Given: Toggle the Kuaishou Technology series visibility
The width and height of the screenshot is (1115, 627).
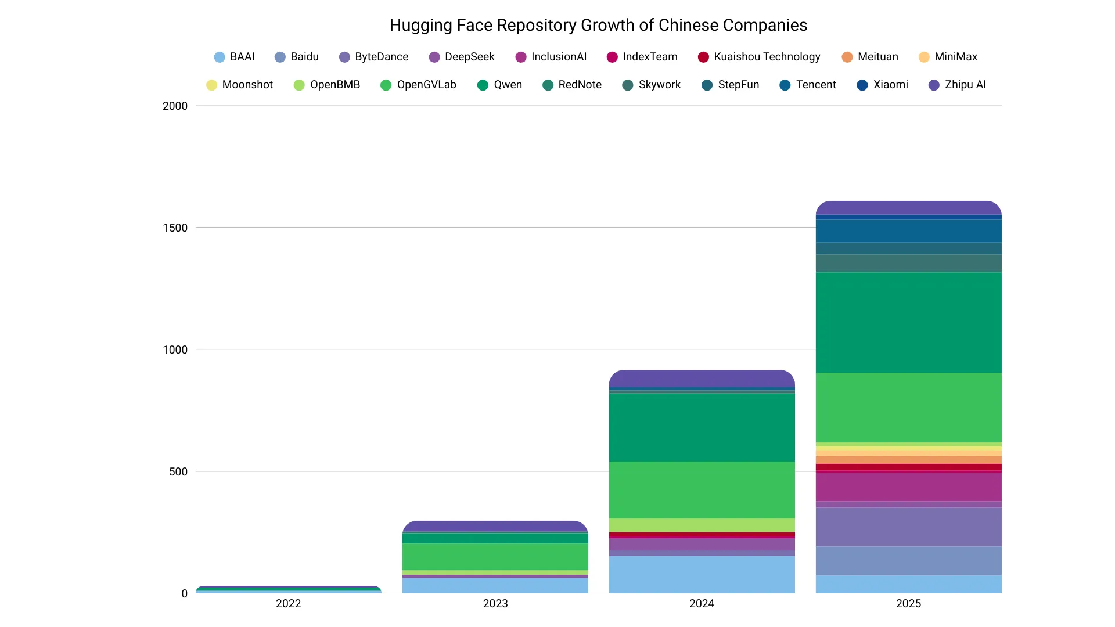Looking at the screenshot, I should click(767, 57).
